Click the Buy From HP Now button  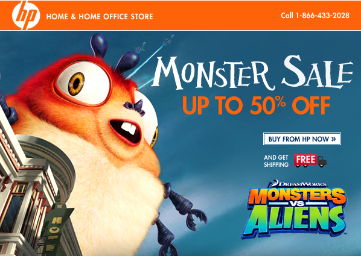coord(302,139)
